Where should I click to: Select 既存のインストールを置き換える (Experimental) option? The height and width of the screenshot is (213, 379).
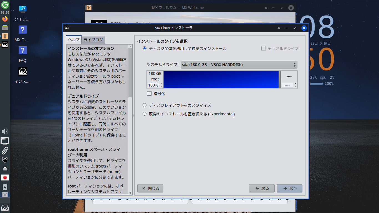tap(144, 114)
